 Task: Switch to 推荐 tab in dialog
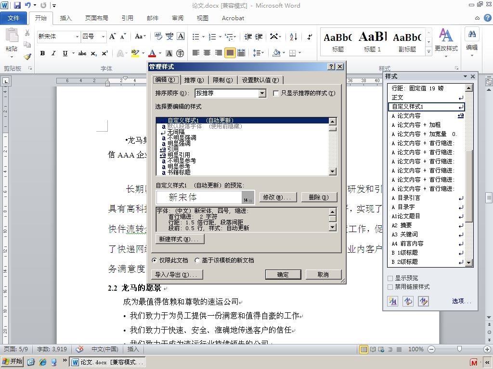[194, 80]
